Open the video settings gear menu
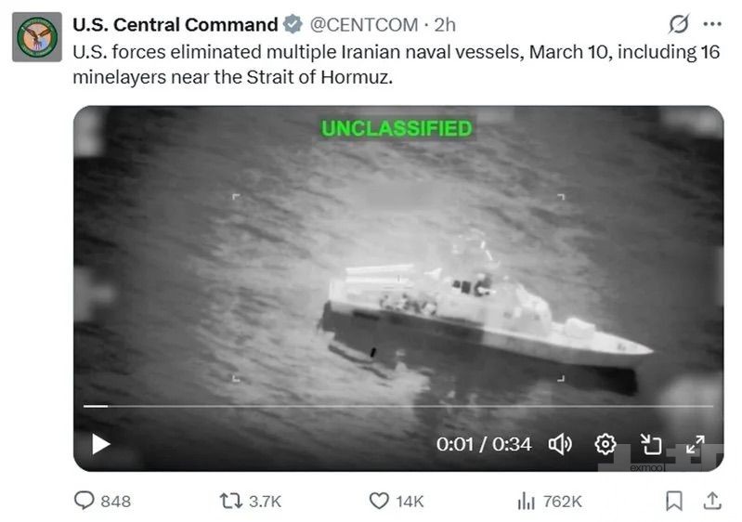The width and height of the screenshot is (742, 522). click(605, 444)
